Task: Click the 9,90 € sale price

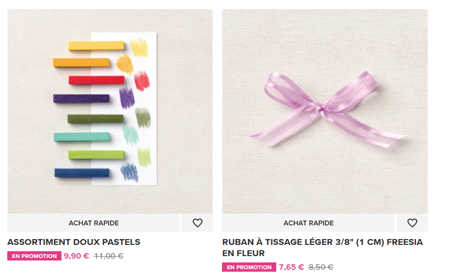Action: tap(77, 256)
